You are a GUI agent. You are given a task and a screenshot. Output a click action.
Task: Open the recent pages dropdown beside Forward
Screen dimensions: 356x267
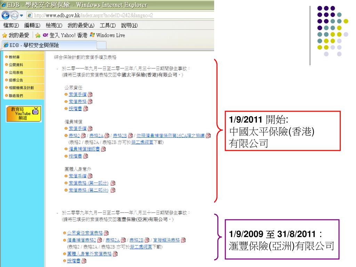[21, 16]
